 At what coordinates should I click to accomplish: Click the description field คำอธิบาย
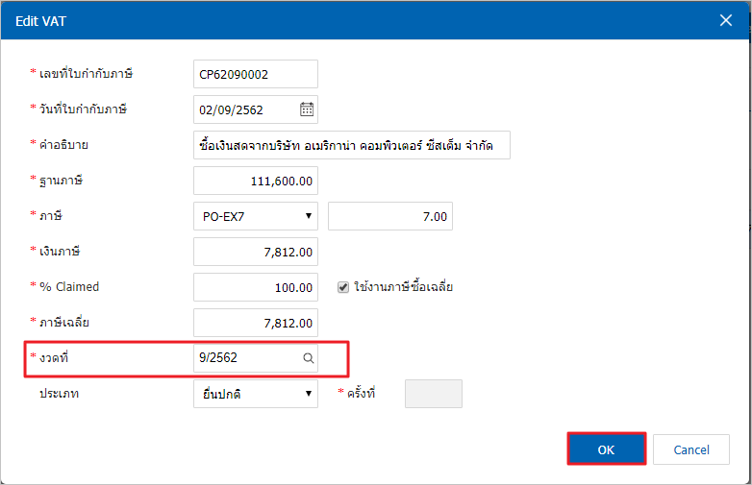(352, 145)
